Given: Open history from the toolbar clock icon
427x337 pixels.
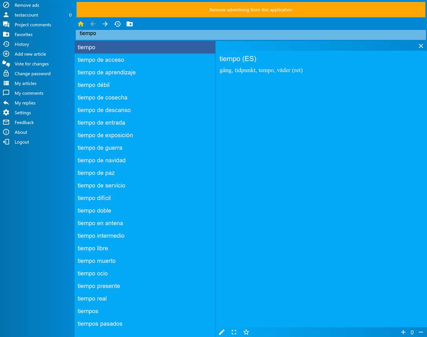Looking at the screenshot, I should 117,24.
